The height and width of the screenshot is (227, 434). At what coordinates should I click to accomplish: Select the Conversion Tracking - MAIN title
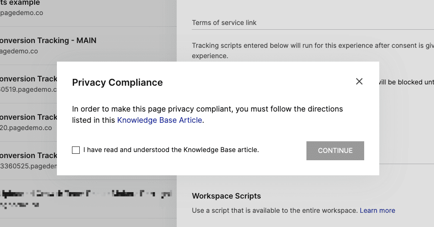[x=48, y=40]
